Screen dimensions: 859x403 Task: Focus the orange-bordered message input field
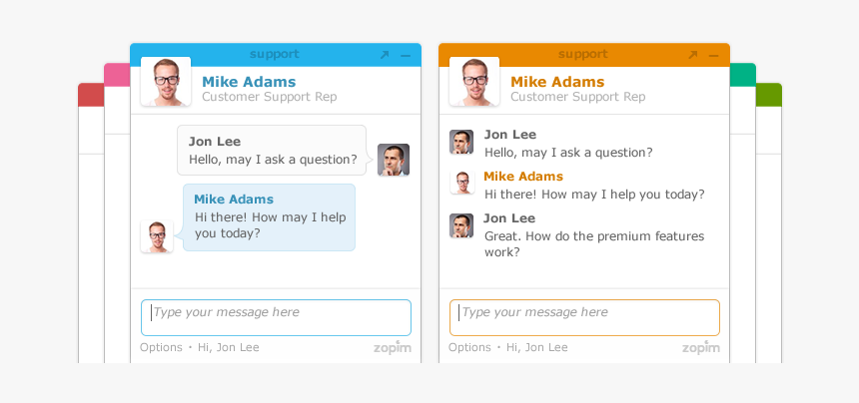tap(584, 317)
